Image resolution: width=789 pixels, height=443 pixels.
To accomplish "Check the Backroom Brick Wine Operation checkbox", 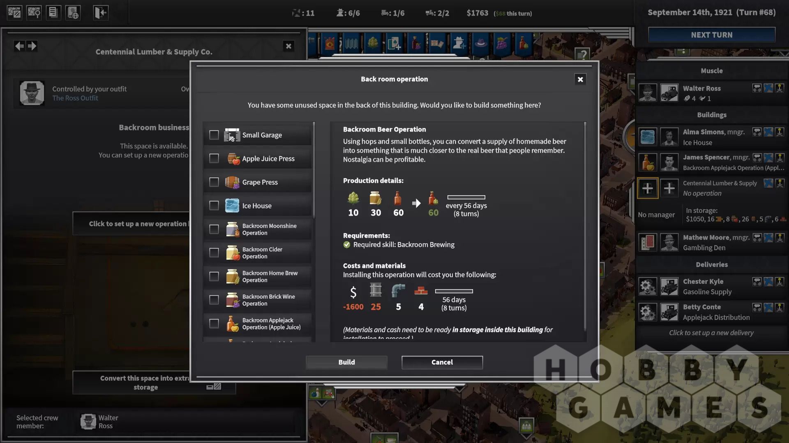I will click(214, 300).
